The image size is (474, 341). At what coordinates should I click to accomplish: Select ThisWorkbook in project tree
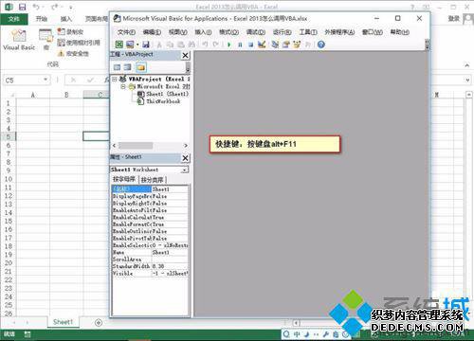click(159, 101)
